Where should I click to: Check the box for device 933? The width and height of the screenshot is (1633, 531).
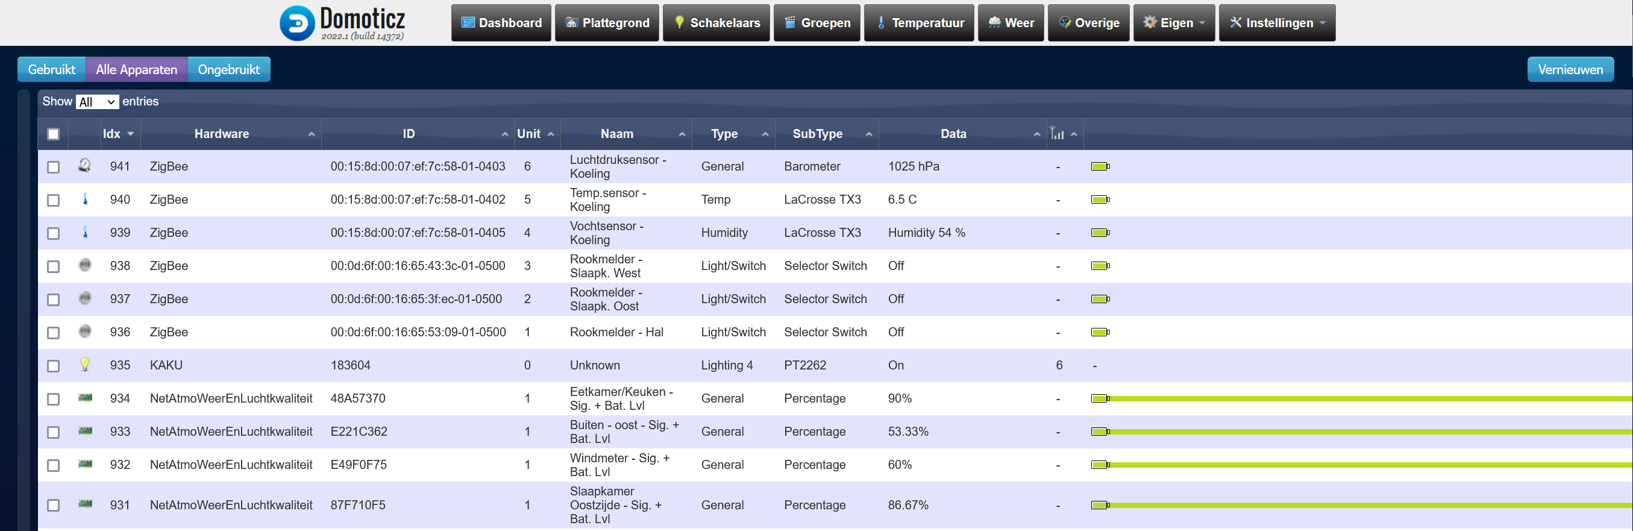(53, 432)
